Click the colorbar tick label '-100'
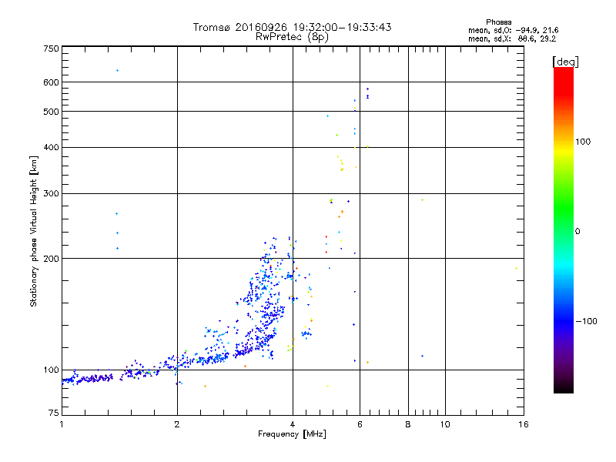The image size is (616, 462). pos(586,321)
